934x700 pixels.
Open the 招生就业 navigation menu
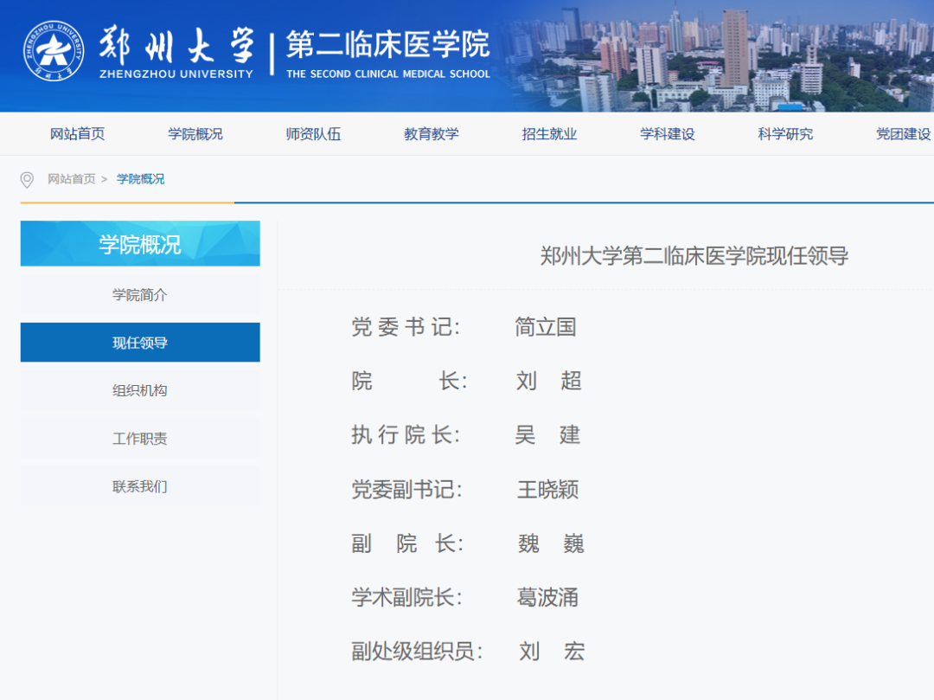pyautogui.click(x=549, y=134)
